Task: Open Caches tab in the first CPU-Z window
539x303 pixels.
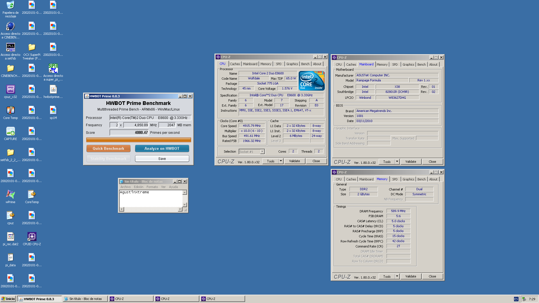Action: point(235,64)
